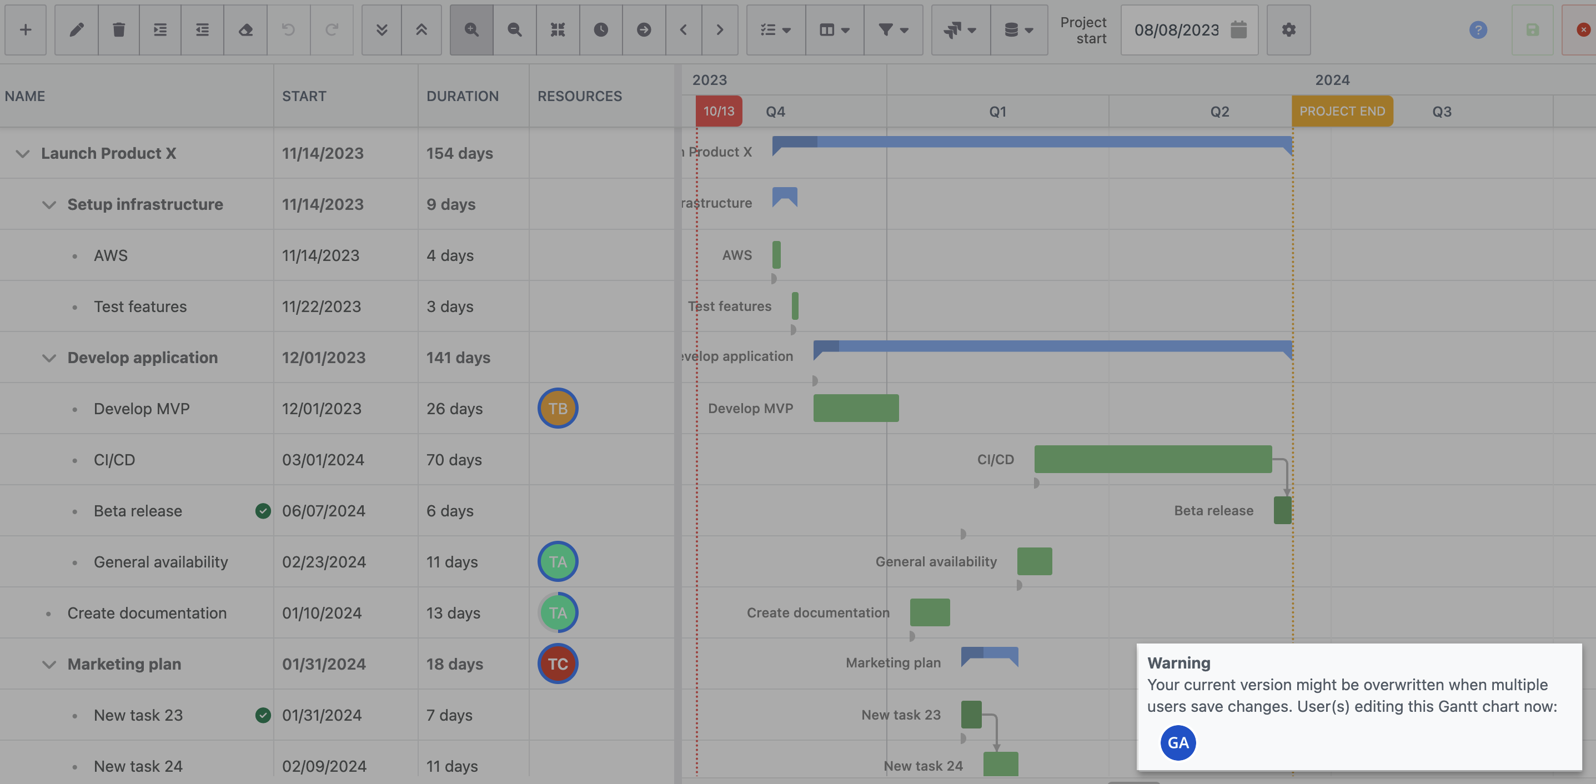Edit the selected task using the pencil icon
The width and height of the screenshot is (1596, 784).
(76, 29)
